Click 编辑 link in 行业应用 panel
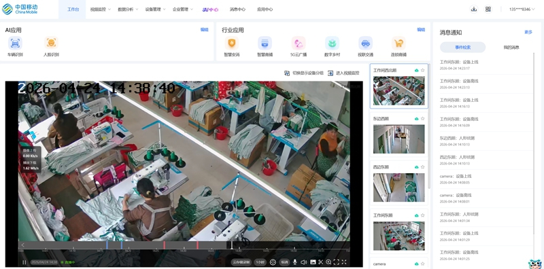 pyautogui.click(x=421, y=30)
